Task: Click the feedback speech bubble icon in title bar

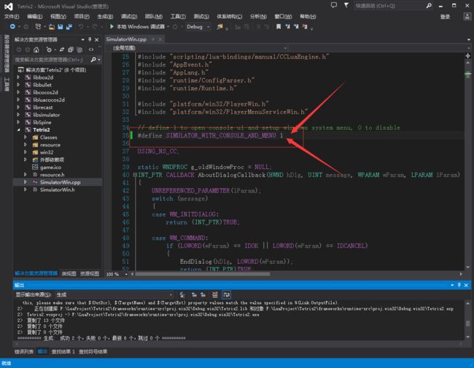Action: (334, 5)
